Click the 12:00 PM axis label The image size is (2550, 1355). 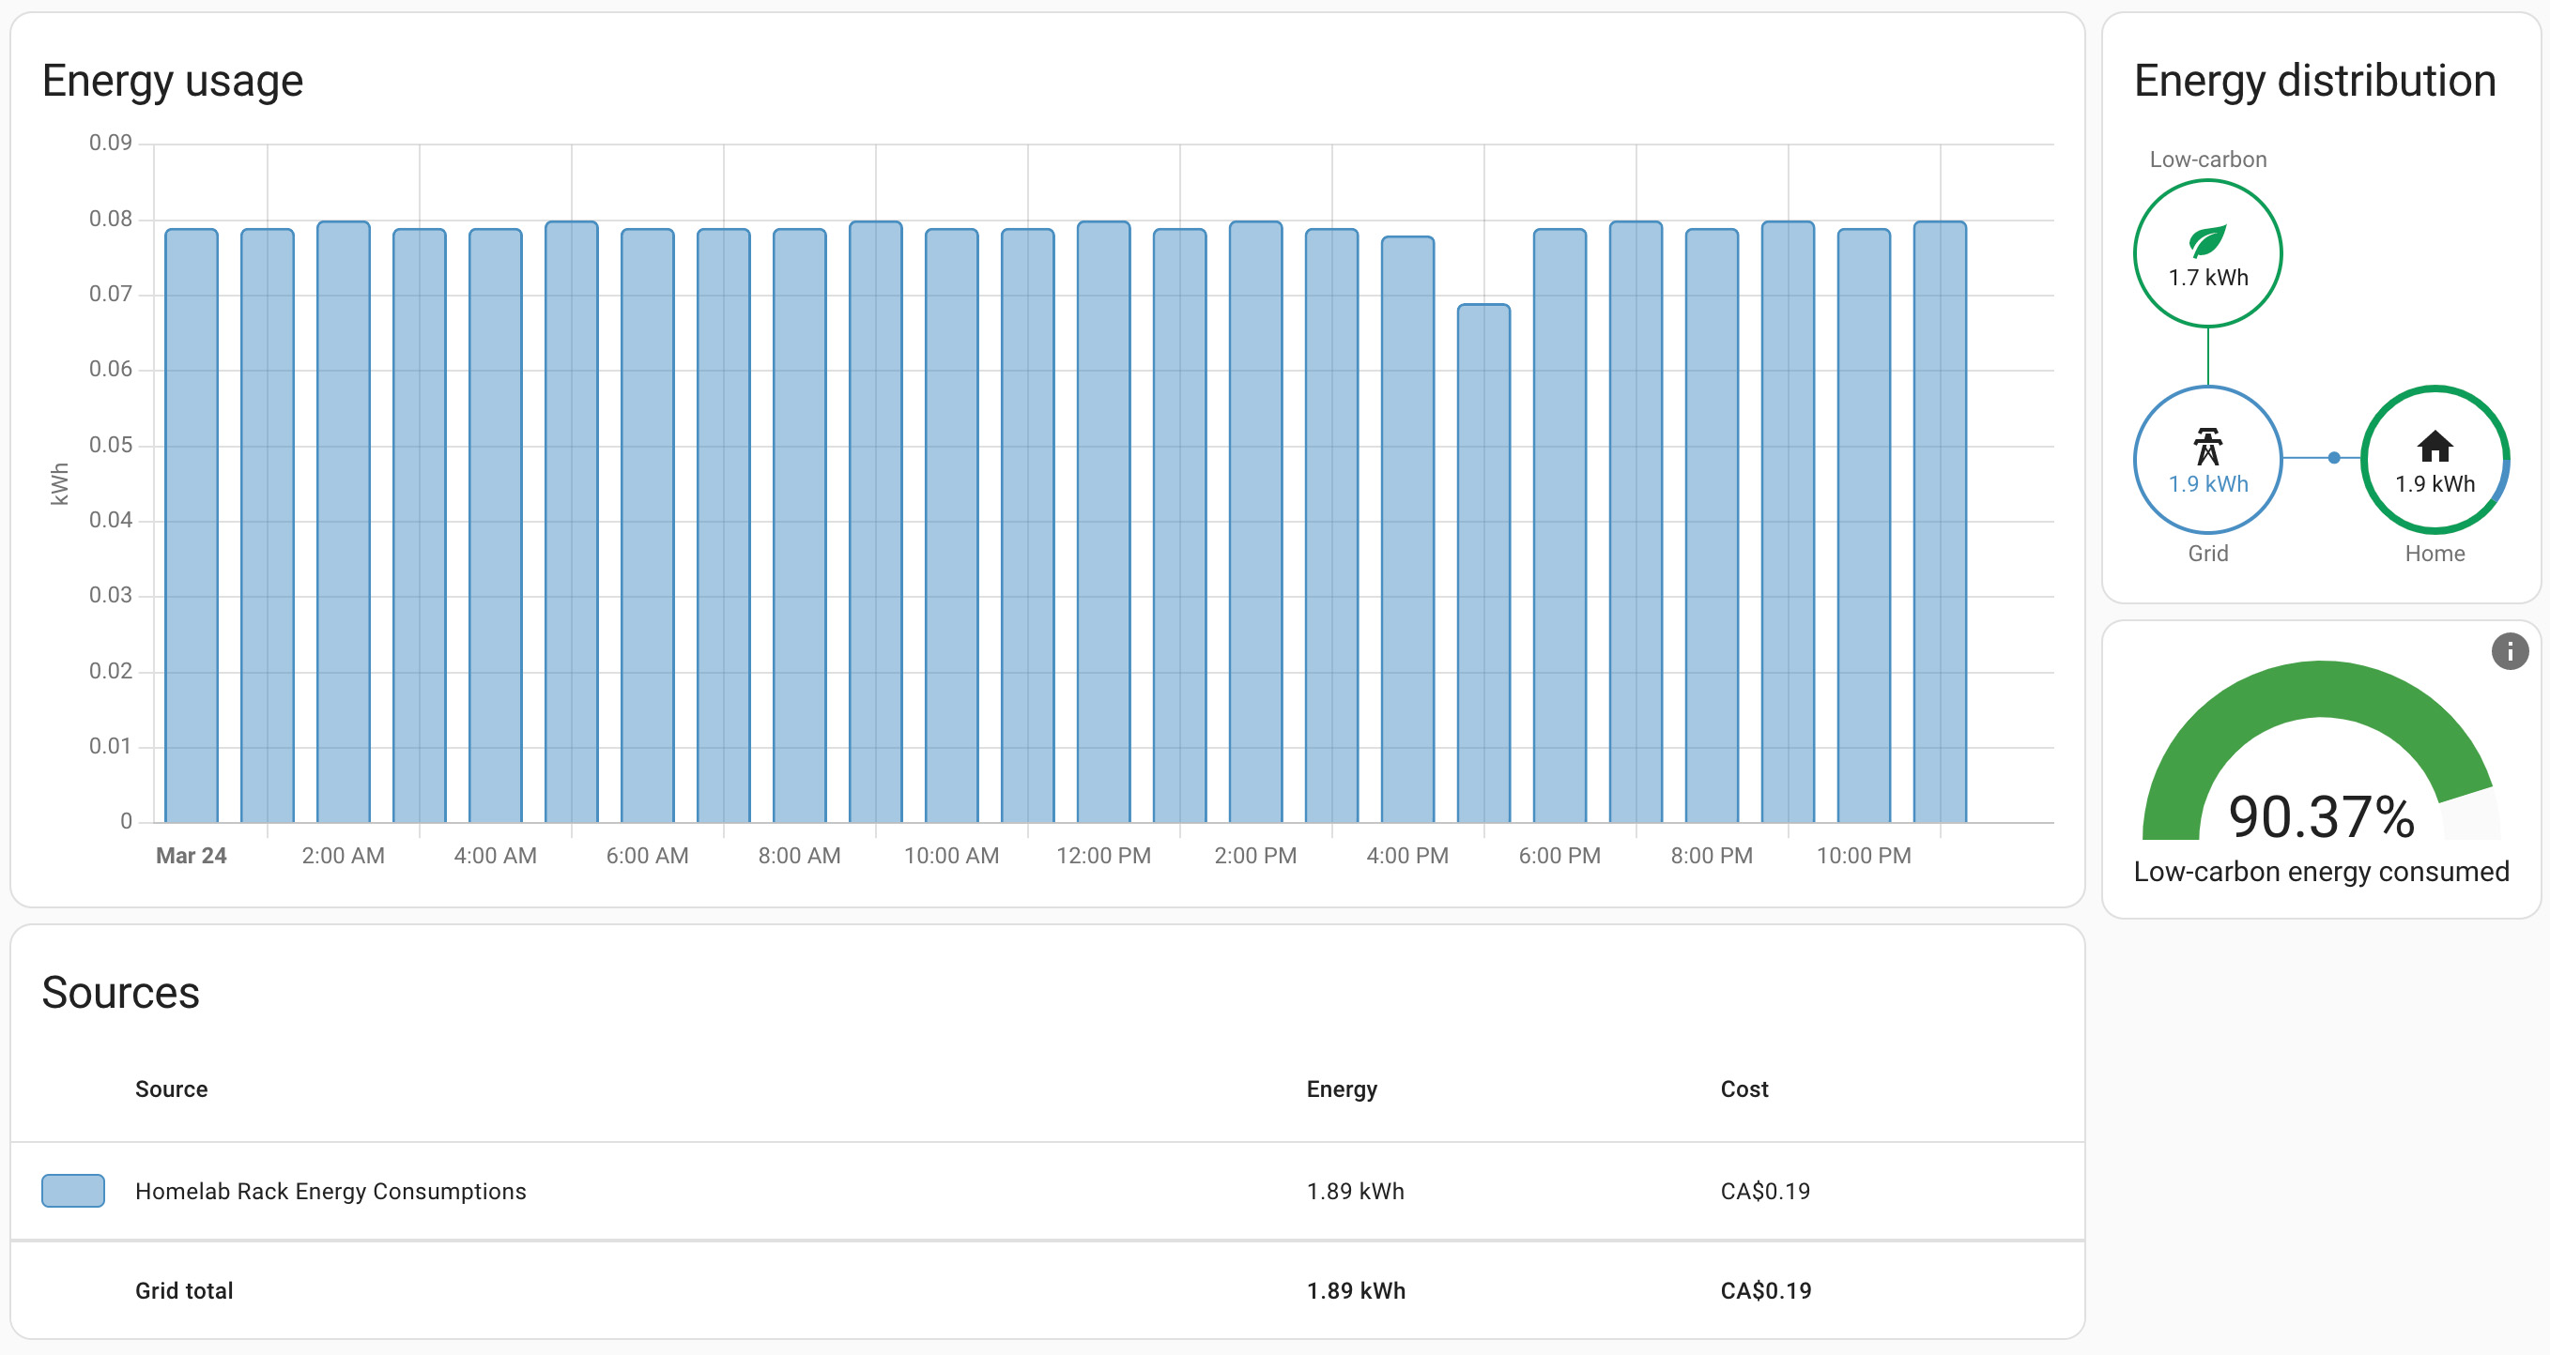tap(1103, 857)
